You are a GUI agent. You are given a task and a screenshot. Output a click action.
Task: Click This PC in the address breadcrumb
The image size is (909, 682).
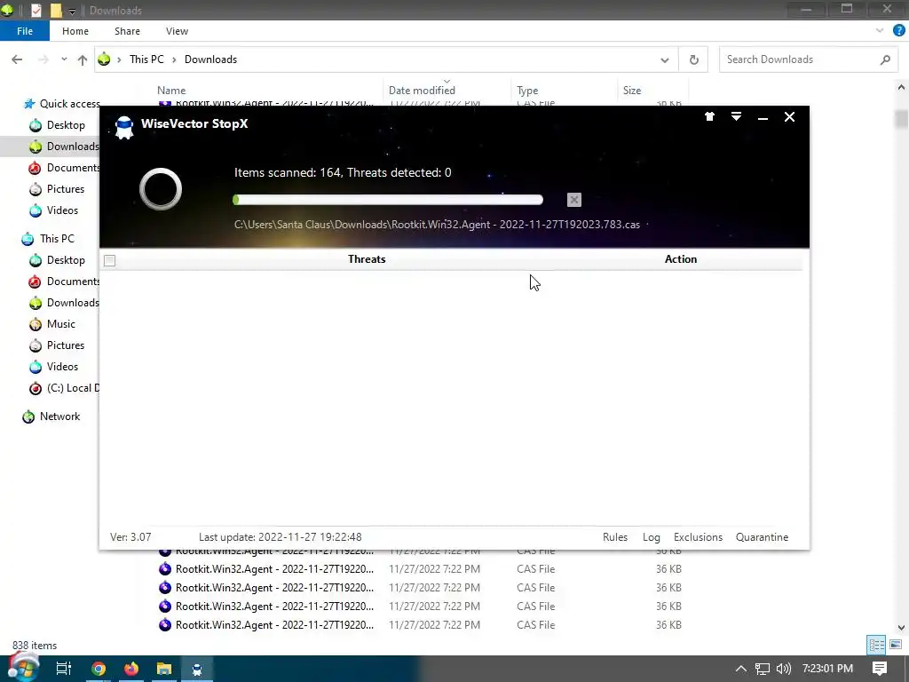146,59
